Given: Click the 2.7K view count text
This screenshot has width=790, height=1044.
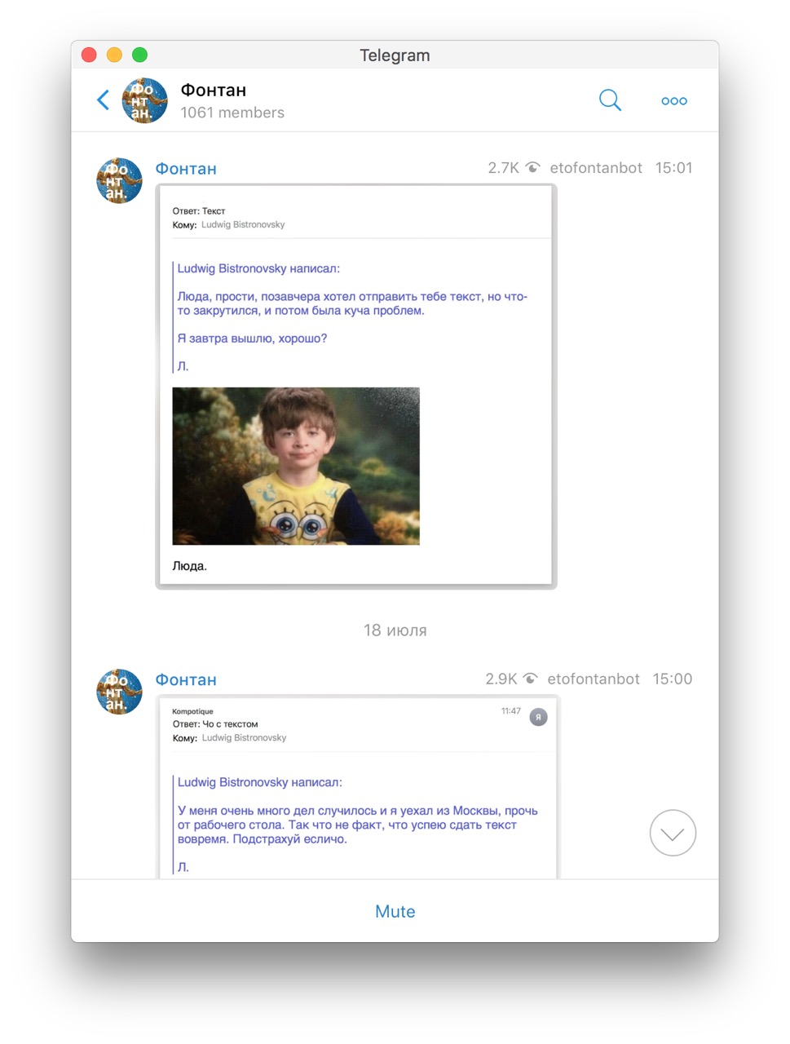Looking at the screenshot, I should (x=503, y=168).
